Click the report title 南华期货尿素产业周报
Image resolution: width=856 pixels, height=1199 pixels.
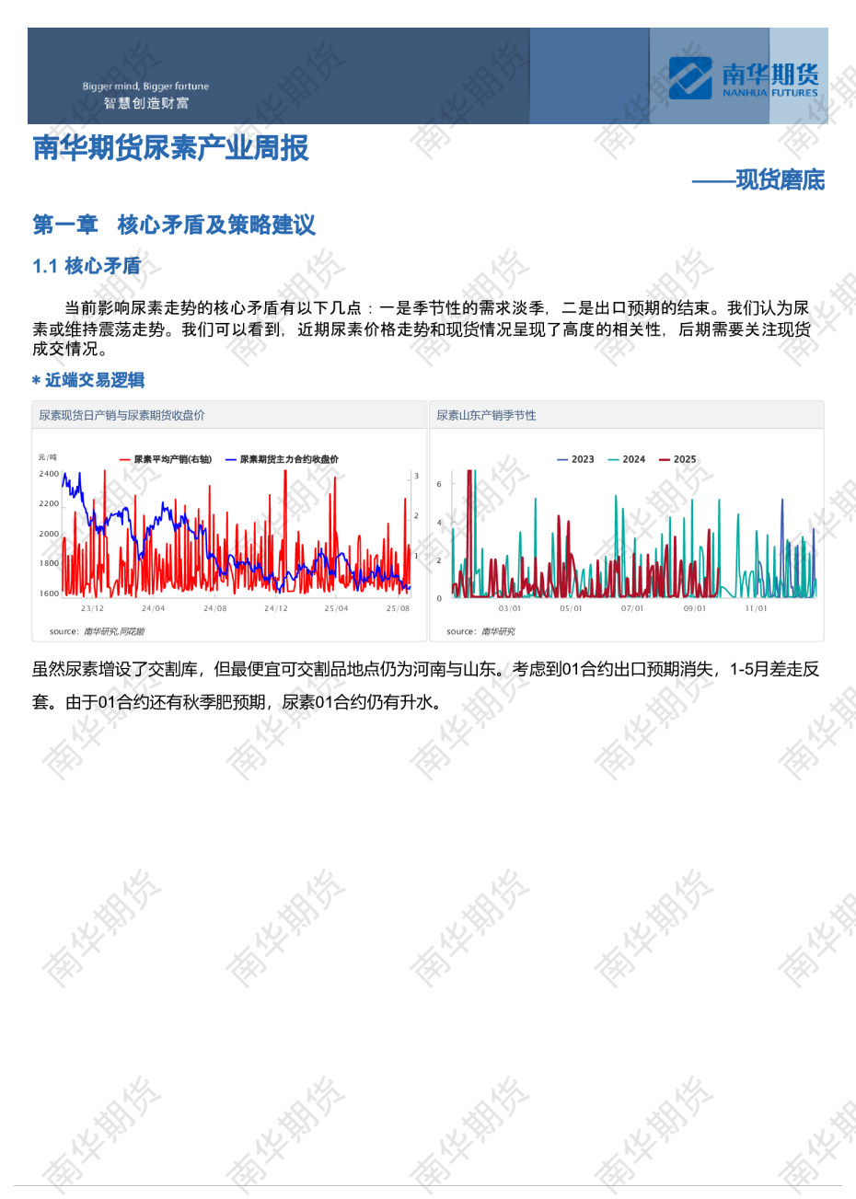point(171,148)
